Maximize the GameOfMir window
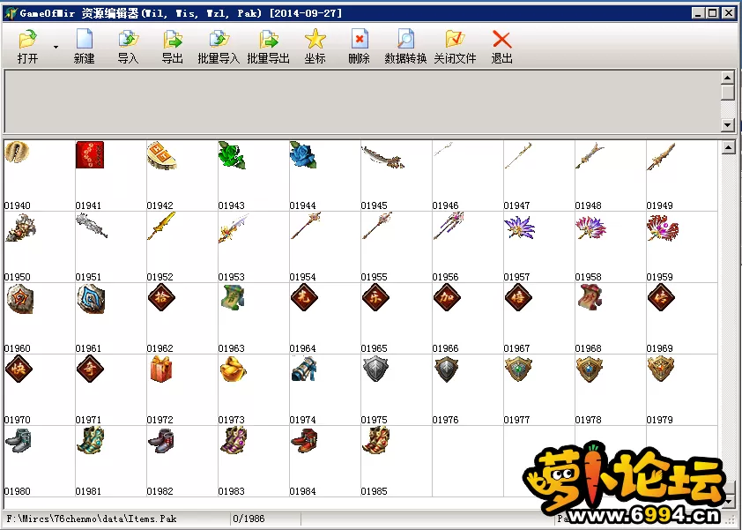The image size is (742, 530). tap(713, 13)
